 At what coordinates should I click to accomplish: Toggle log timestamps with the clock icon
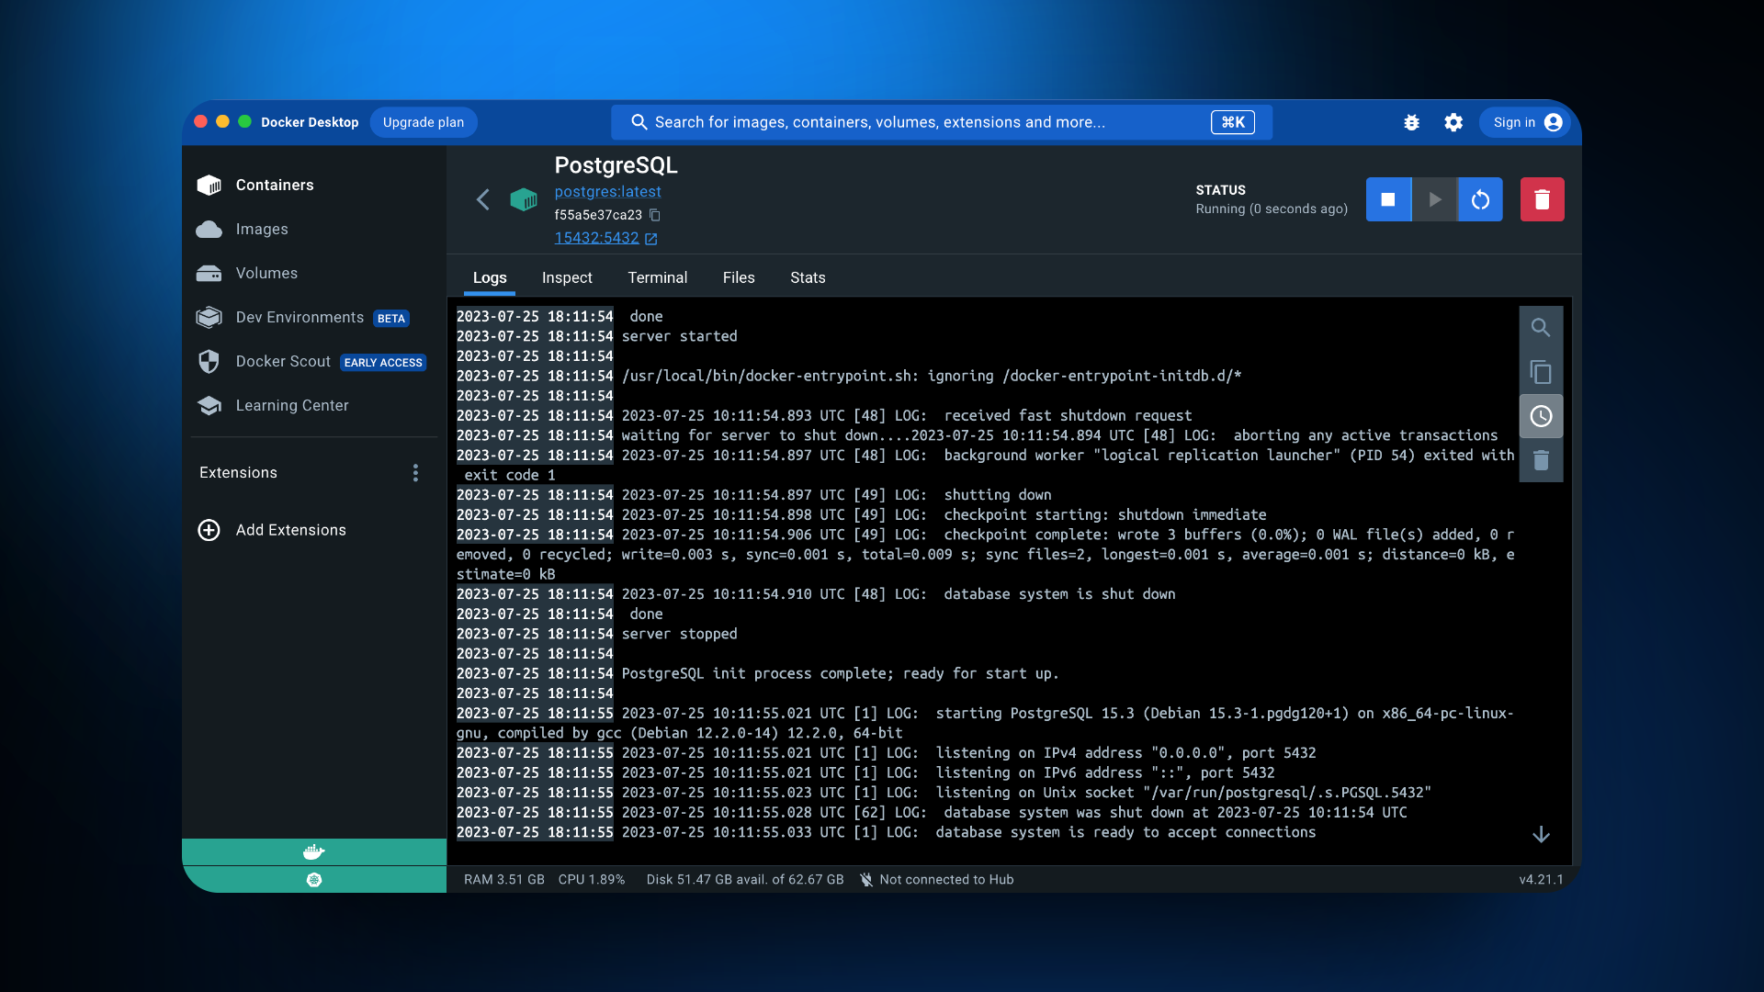(x=1541, y=416)
